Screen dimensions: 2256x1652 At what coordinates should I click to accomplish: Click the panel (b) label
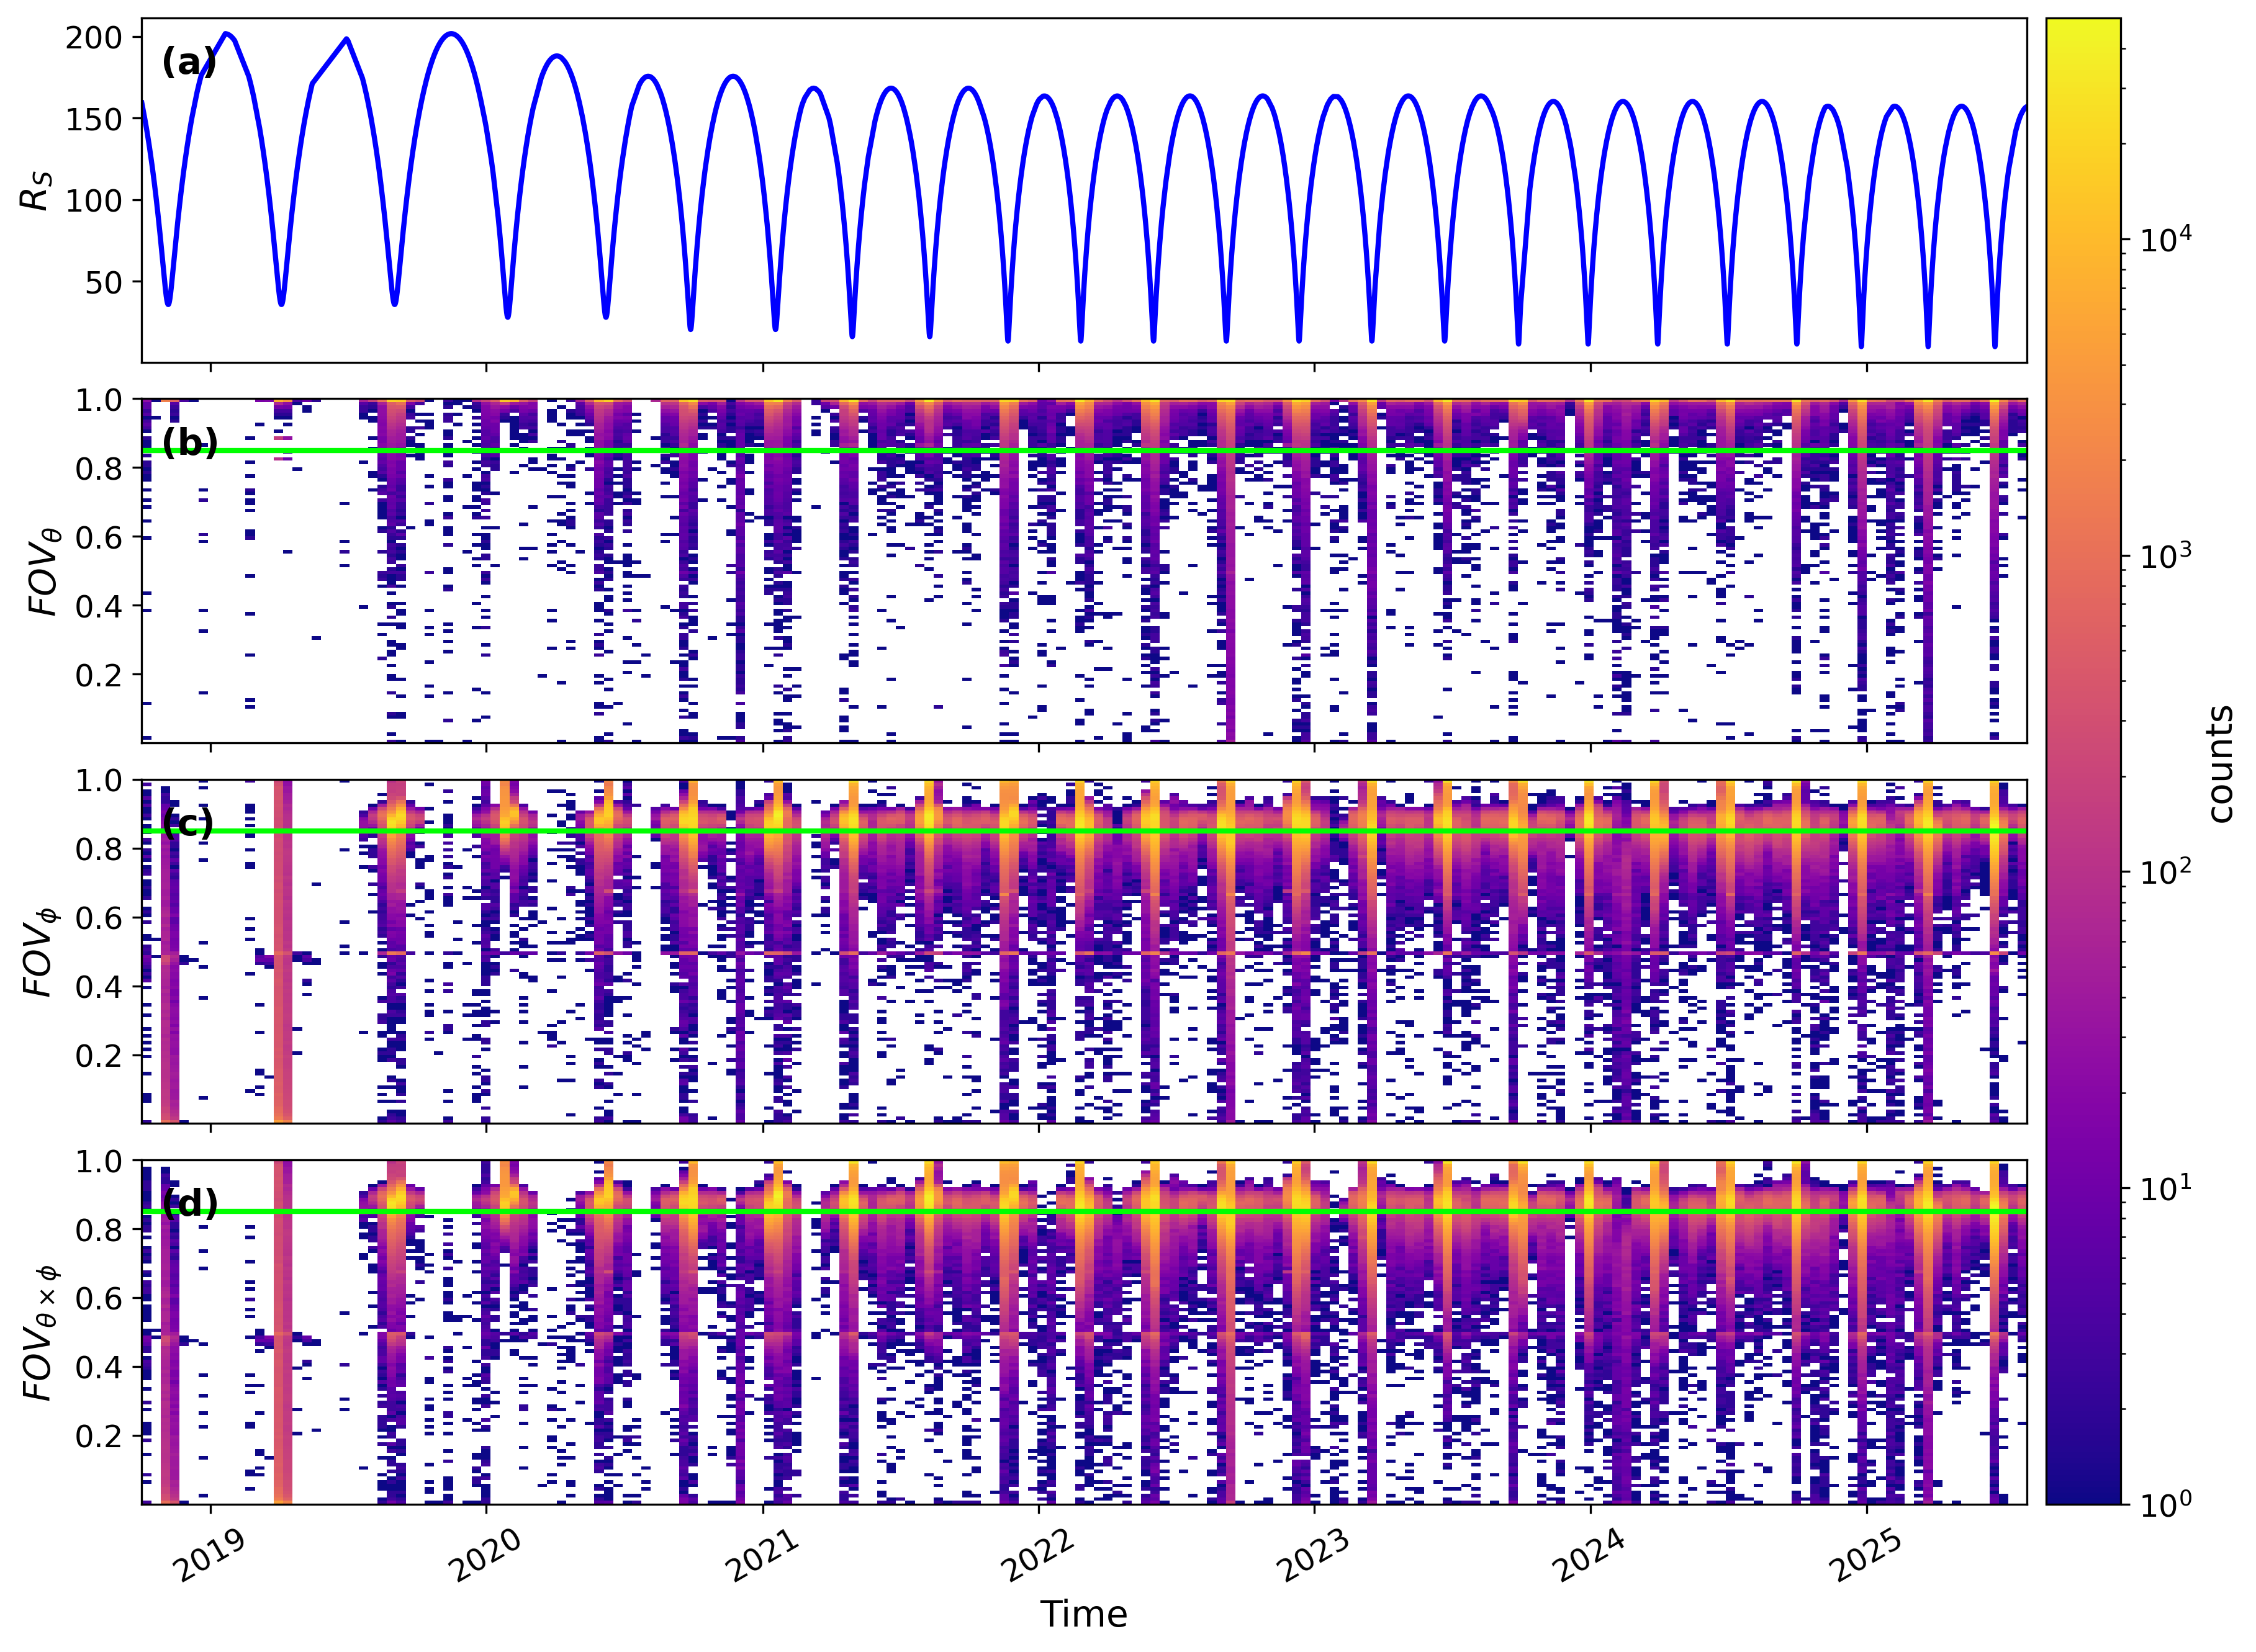pyautogui.click(x=189, y=442)
